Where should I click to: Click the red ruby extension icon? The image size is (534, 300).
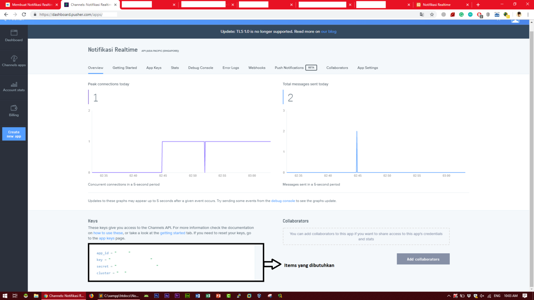(x=453, y=15)
